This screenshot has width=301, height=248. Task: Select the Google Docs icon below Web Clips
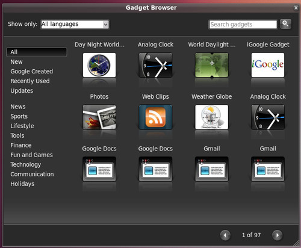(155, 169)
